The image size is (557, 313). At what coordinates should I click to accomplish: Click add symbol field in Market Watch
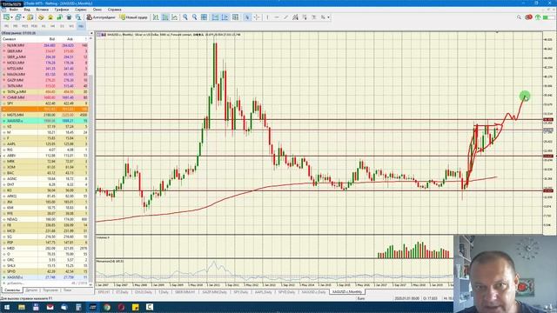[x=45, y=283]
